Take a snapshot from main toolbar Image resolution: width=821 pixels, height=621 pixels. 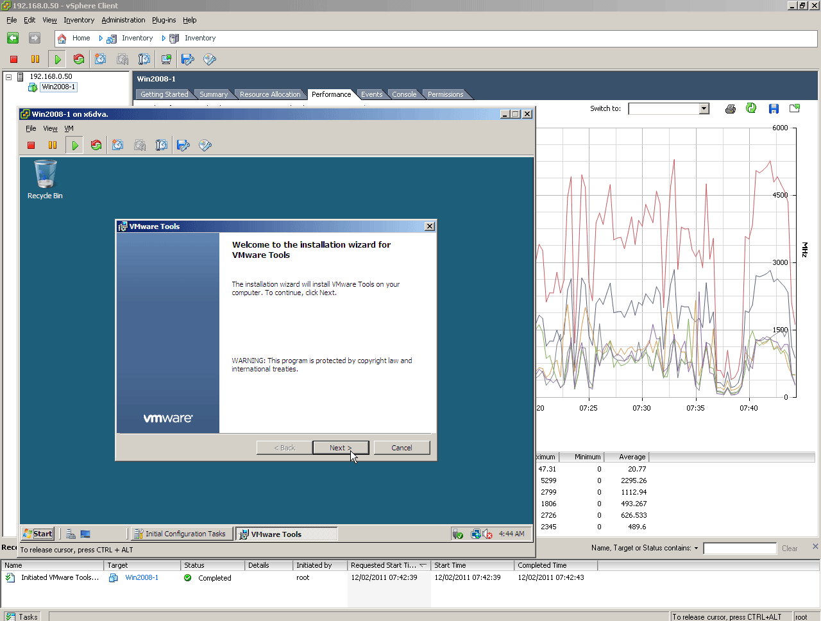tap(101, 59)
